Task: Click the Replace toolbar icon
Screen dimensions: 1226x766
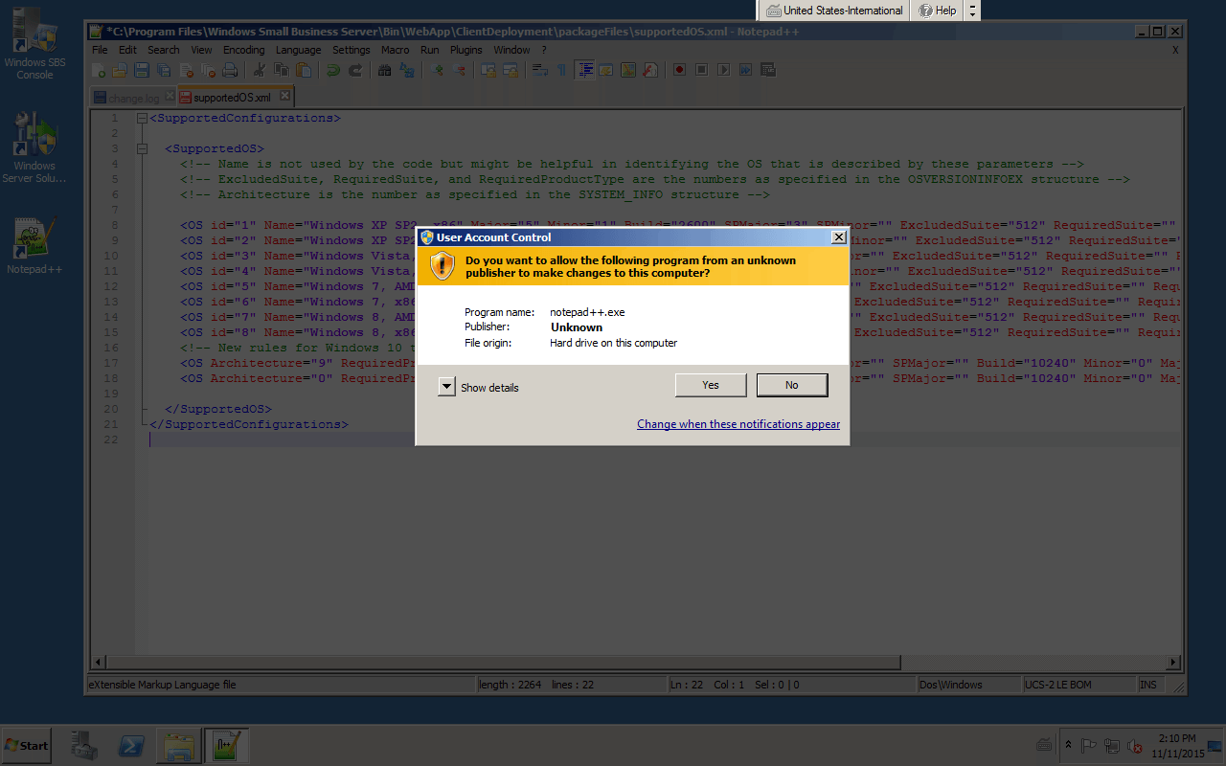Action: [407, 70]
